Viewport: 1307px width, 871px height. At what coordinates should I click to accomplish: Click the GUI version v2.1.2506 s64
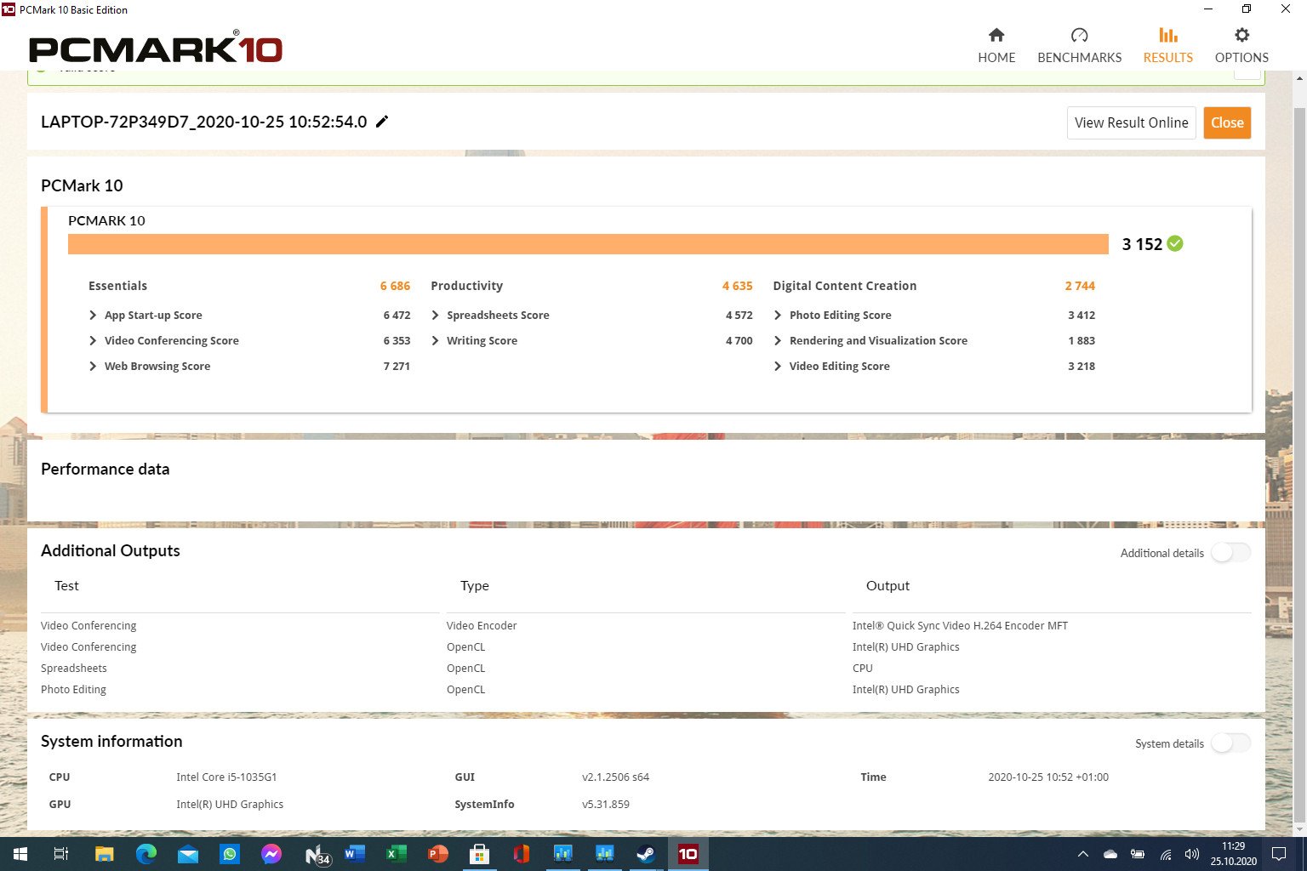pyautogui.click(x=616, y=777)
